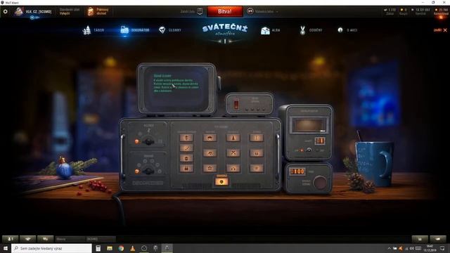
Task: Select bottom button in leftmost decoration column
Action: [186, 169]
